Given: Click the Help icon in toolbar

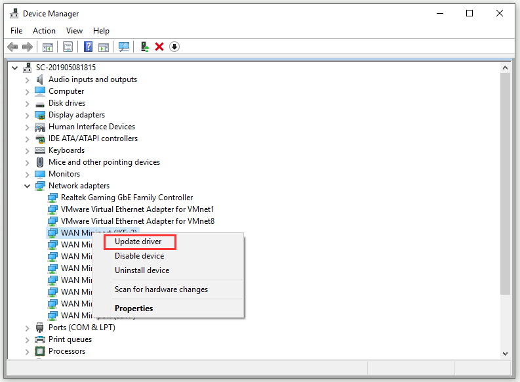Looking at the screenshot, I should 87,47.
